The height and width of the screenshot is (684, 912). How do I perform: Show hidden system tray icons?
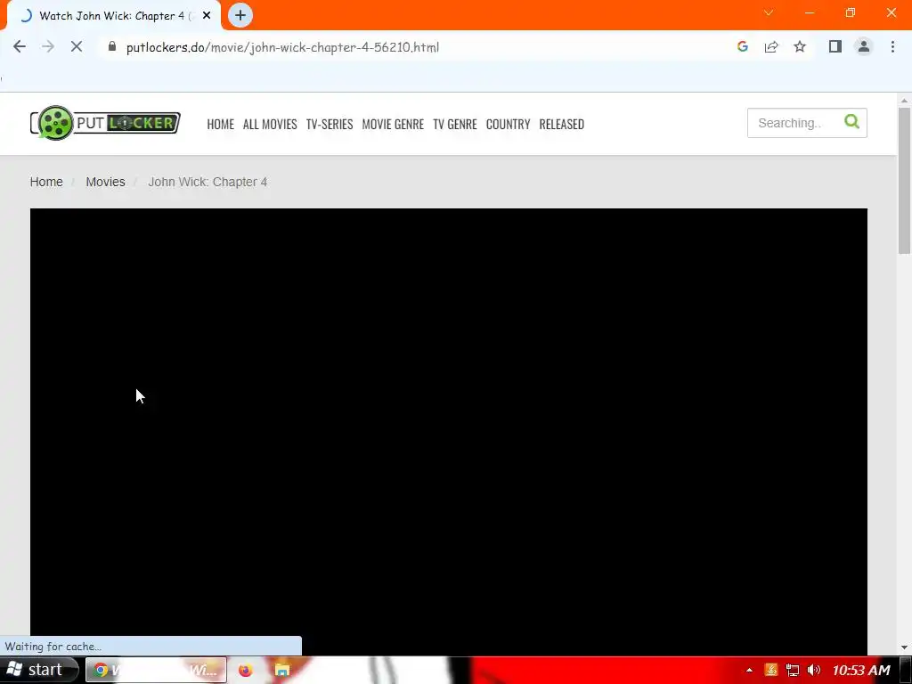point(749,670)
